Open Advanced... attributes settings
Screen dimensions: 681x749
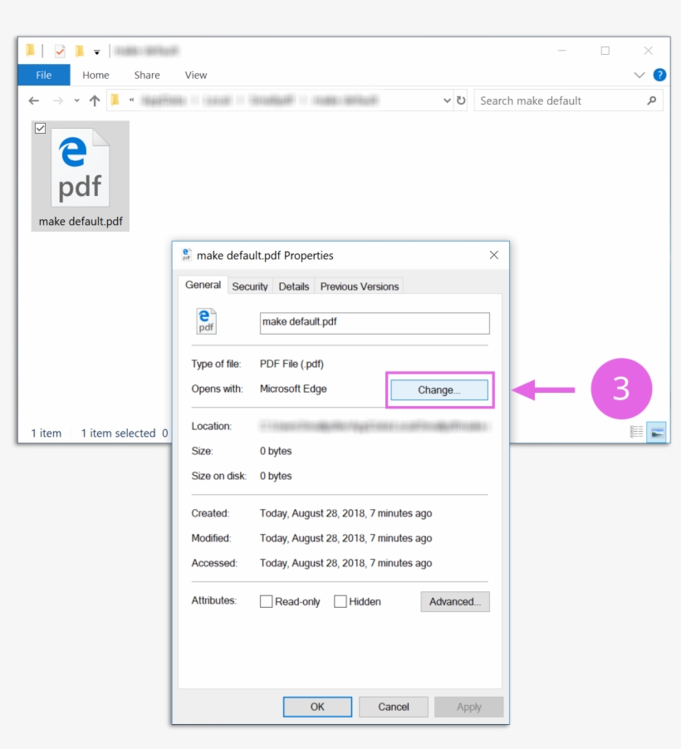tap(454, 601)
